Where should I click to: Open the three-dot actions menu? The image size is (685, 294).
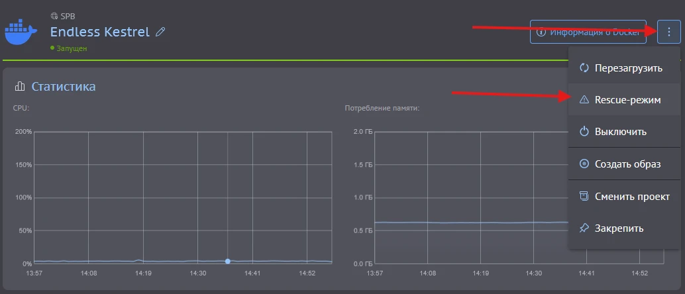(x=669, y=32)
